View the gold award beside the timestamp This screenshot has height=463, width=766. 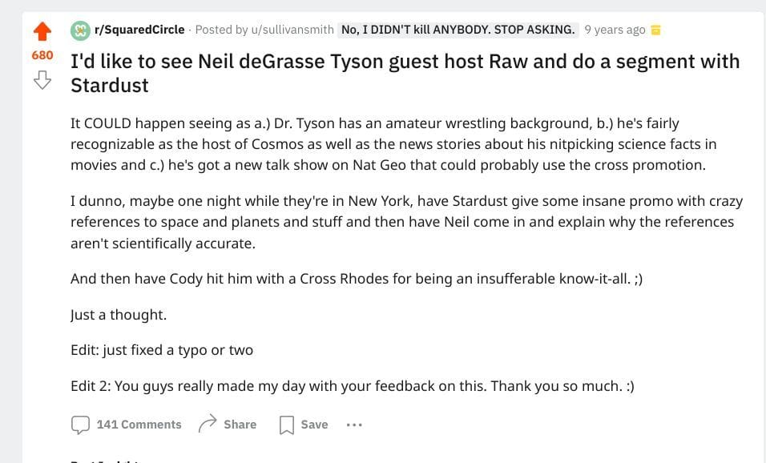pyautogui.click(x=656, y=30)
